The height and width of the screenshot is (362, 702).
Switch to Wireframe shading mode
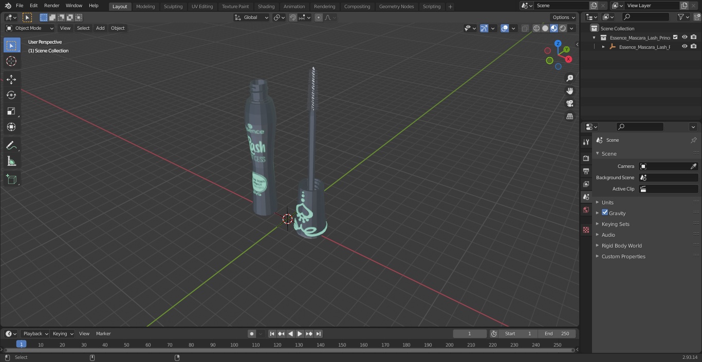[x=537, y=28]
